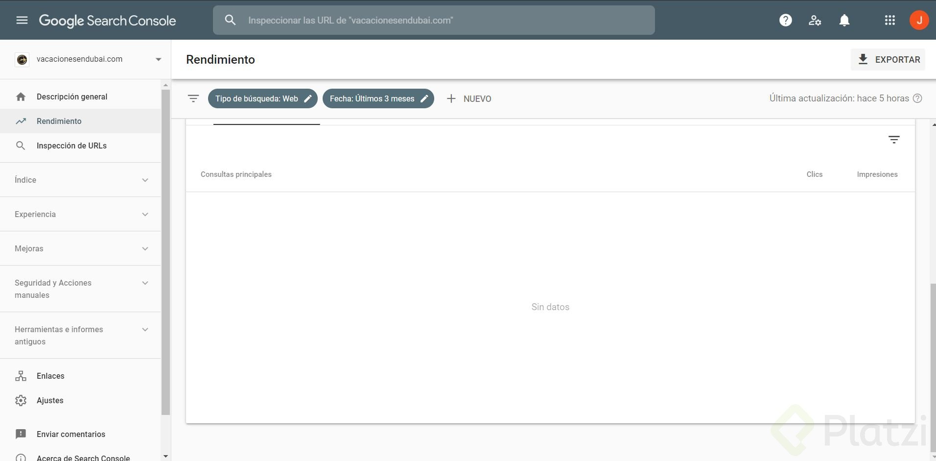Click the Última actualización: hace 5 horas text
The width and height of the screenshot is (936, 461).
coord(839,98)
